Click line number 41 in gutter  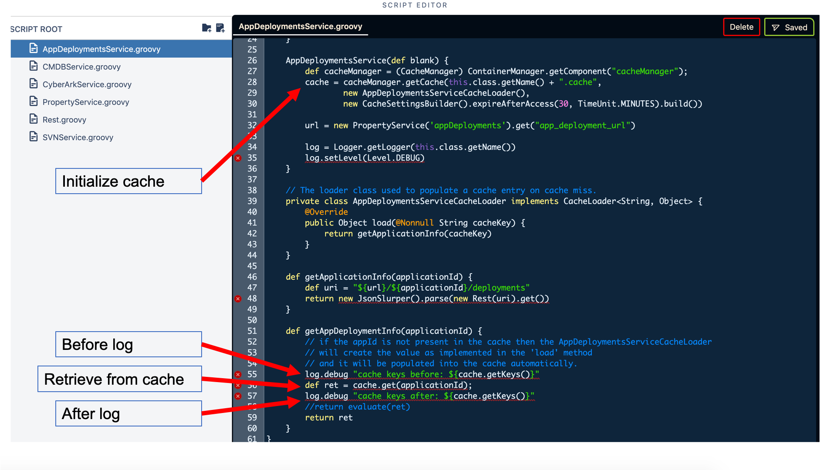[x=252, y=223]
